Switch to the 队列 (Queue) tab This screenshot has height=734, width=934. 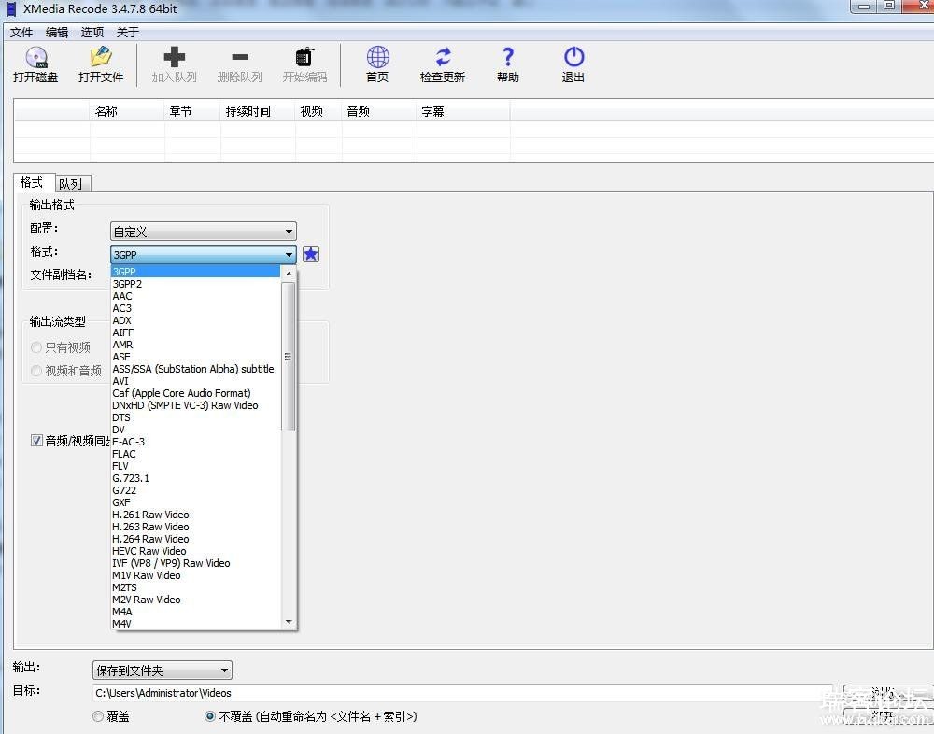click(x=72, y=183)
